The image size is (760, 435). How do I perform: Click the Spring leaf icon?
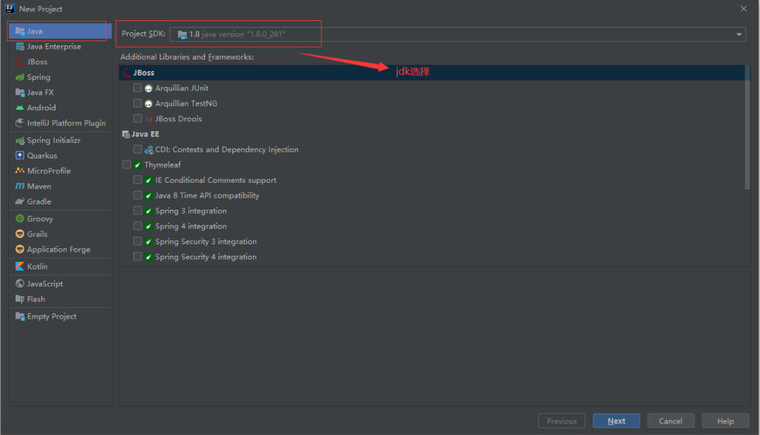coord(20,77)
